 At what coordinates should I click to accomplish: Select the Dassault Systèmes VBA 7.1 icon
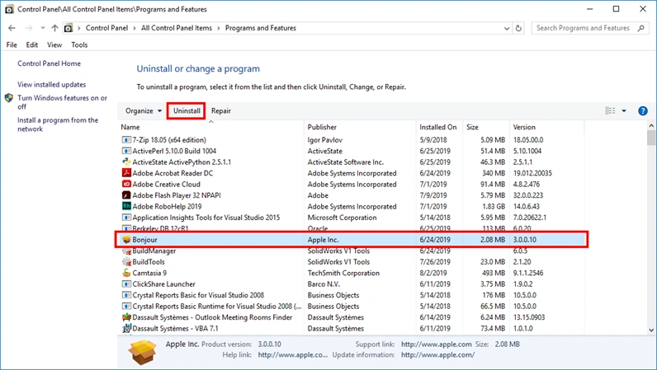pyautogui.click(x=126, y=329)
